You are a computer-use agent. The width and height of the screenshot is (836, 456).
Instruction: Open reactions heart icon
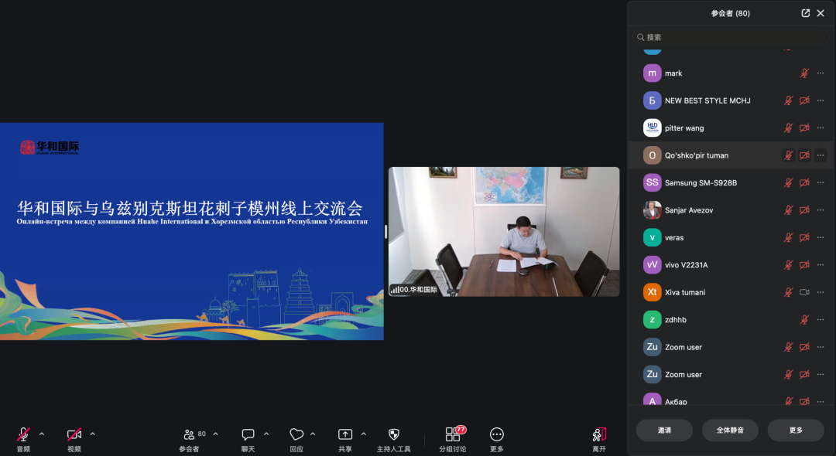pos(296,434)
